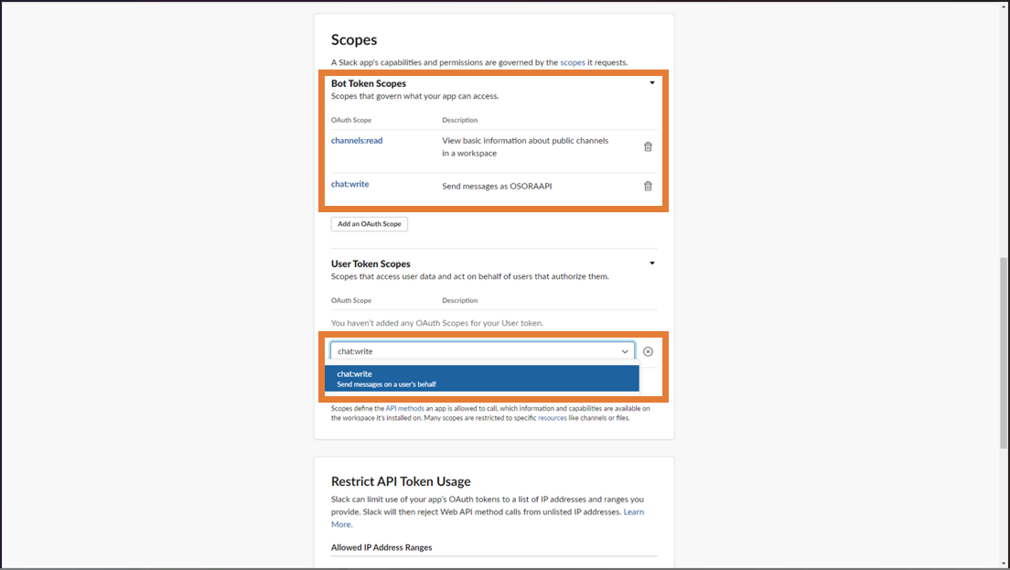Click the Learn More link

click(633, 512)
